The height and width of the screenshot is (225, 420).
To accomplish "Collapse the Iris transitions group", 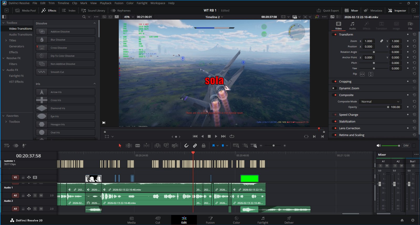I will tap(94, 84).
